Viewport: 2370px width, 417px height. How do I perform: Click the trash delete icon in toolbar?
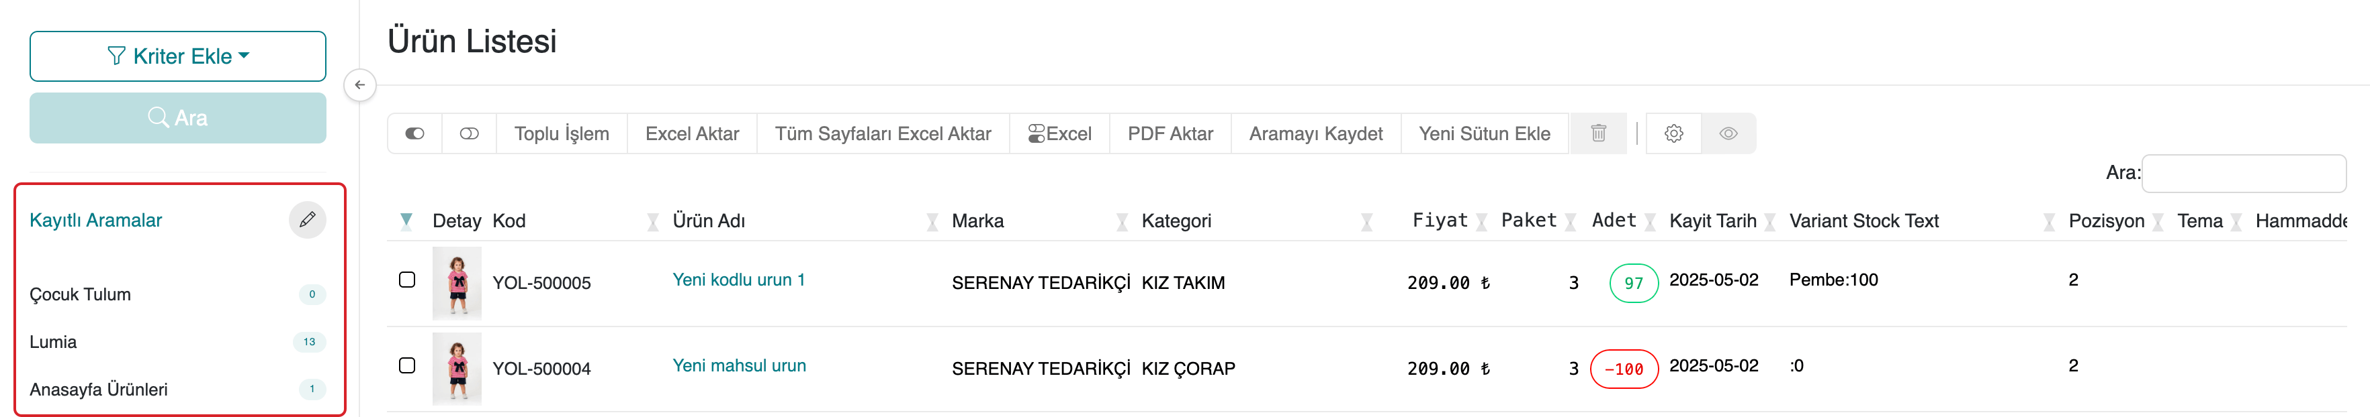[1598, 133]
